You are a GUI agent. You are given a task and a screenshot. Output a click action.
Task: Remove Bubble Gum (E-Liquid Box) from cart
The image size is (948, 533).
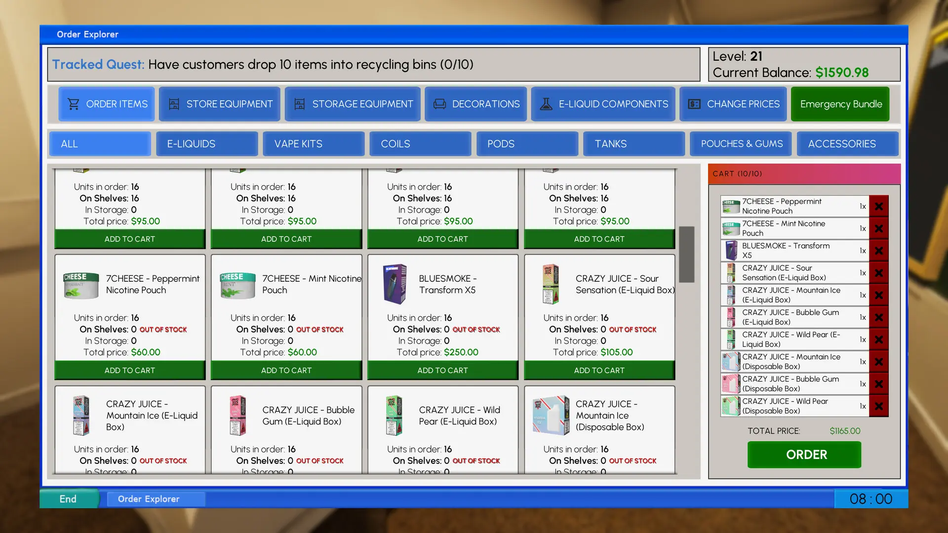coord(879,317)
